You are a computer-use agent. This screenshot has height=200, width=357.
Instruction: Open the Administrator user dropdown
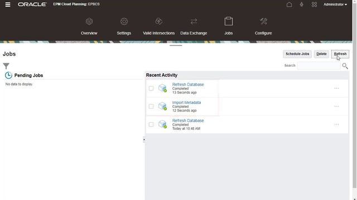(335, 4)
